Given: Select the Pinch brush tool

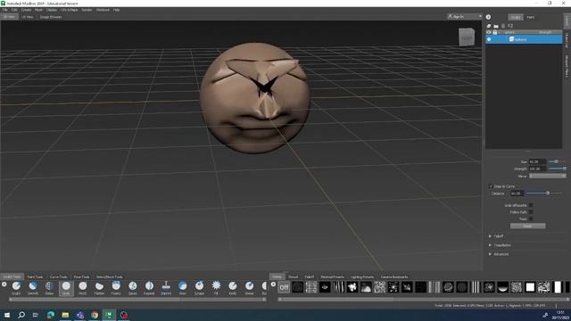Looking at the screenshot, I should tap(83, 287).
